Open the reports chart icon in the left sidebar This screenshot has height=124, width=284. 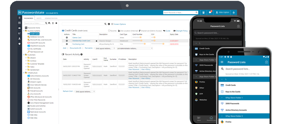tap(20, 33)
